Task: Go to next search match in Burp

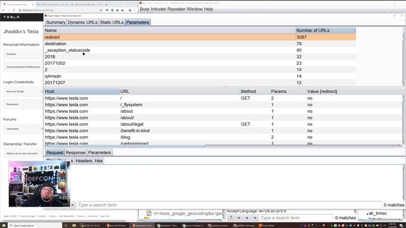Action: pos(255,218)
